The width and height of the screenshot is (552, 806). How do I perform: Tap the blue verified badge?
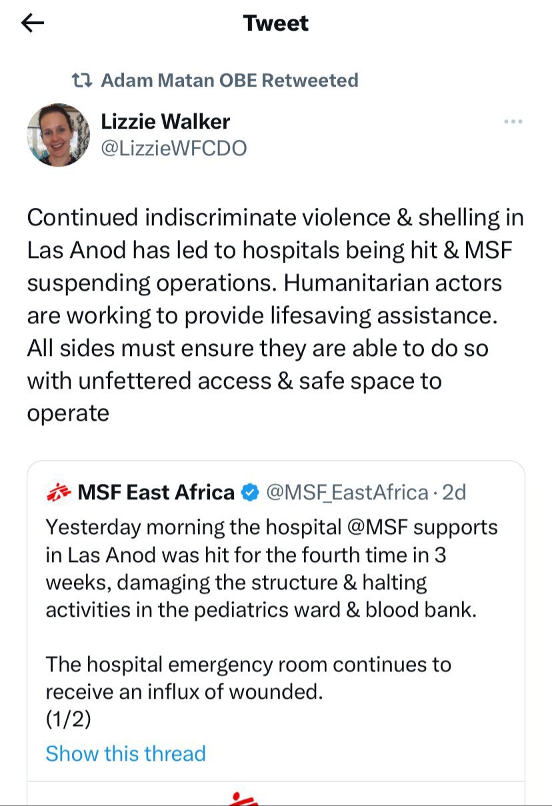point(250,493)
